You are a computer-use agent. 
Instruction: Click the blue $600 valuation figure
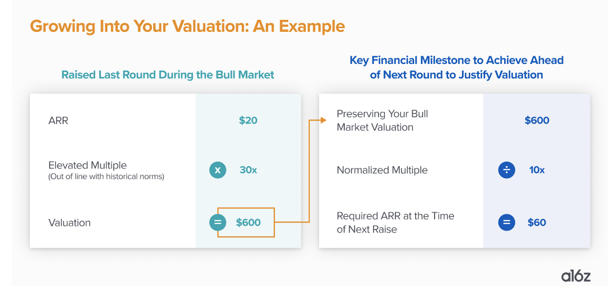coord(537,121)
